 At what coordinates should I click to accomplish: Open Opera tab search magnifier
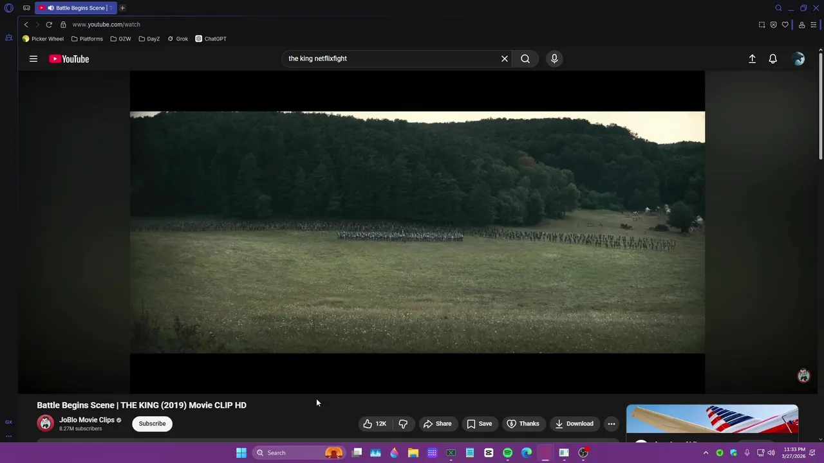[x=778, y=8]
